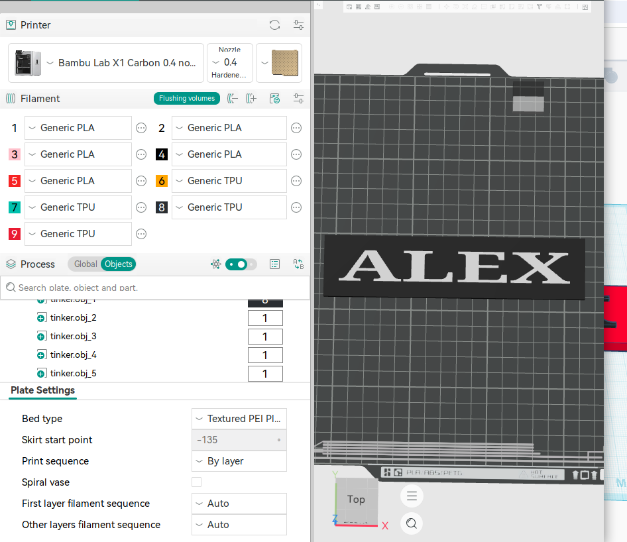Edit filament 5 preset (ellipsis icon)
Image resolution: width=627 pixels, height=542 pixels.
(x=141, y=181)
